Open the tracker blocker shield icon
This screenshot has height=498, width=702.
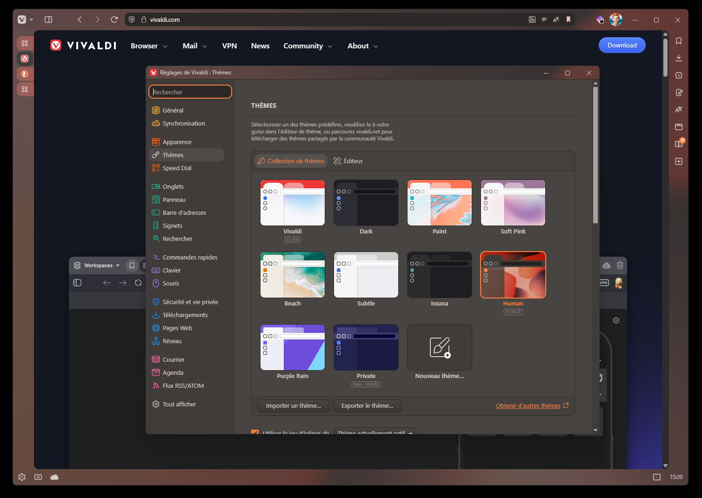132,20
